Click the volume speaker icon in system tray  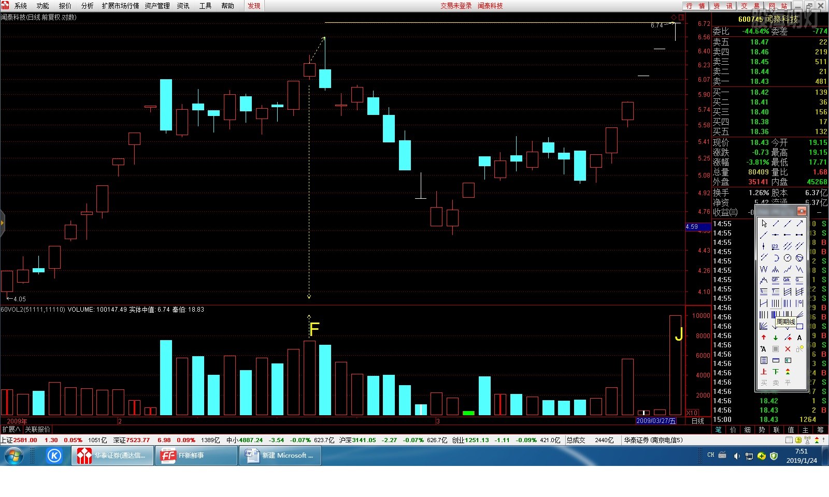click(x=736, y=456)
